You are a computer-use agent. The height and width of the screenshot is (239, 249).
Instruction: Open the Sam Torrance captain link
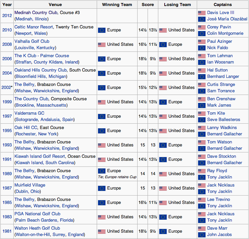221,91
